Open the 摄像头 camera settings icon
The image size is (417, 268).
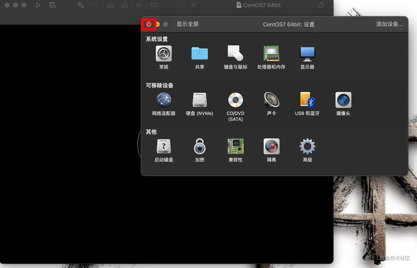343,100
